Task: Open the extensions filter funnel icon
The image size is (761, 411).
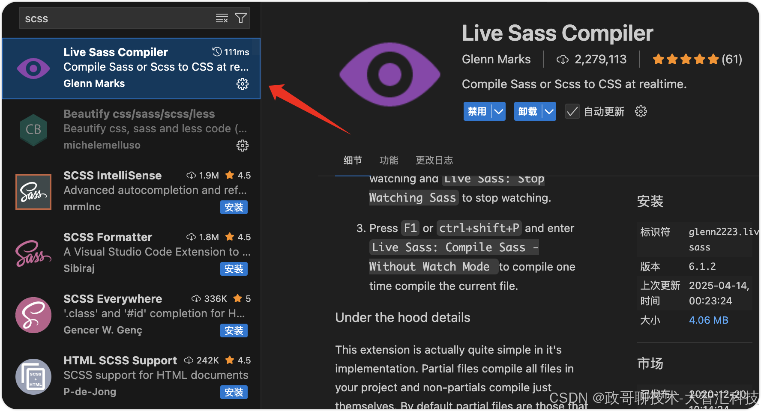Action: click(241, 18)
